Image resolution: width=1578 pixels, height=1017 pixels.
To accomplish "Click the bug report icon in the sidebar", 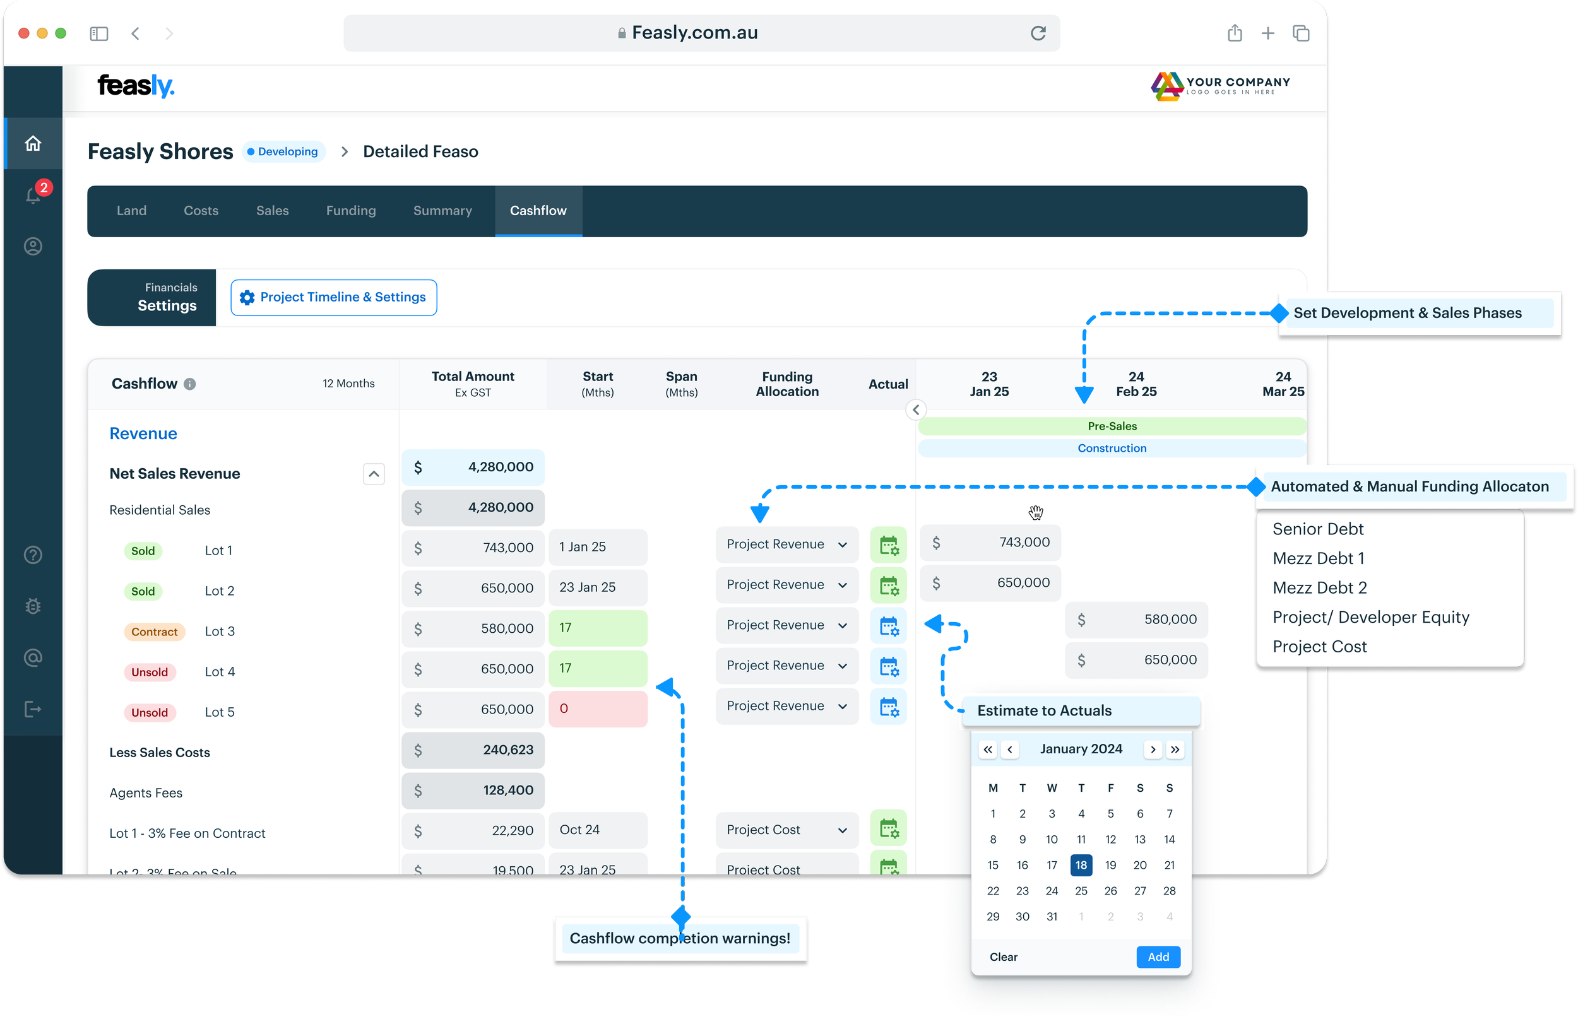I will pyautogui.click(x=32, y=606).
